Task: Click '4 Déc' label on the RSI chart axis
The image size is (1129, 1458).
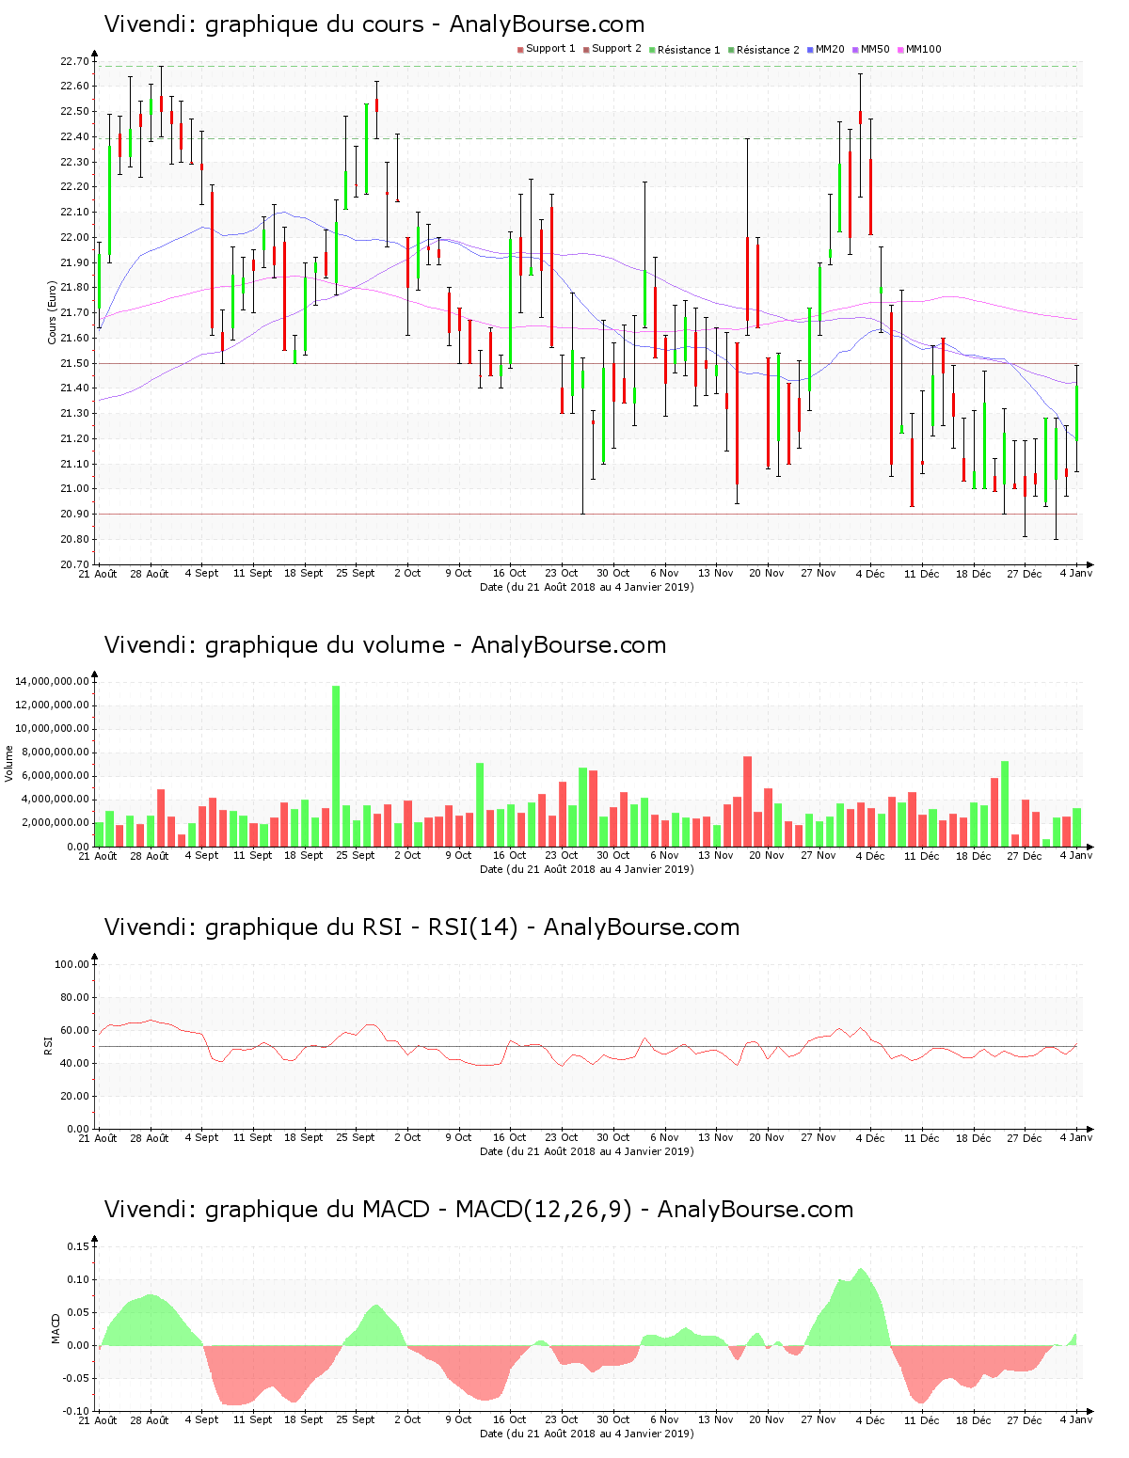Action: pyautogui.click(x=870, y=1137)
